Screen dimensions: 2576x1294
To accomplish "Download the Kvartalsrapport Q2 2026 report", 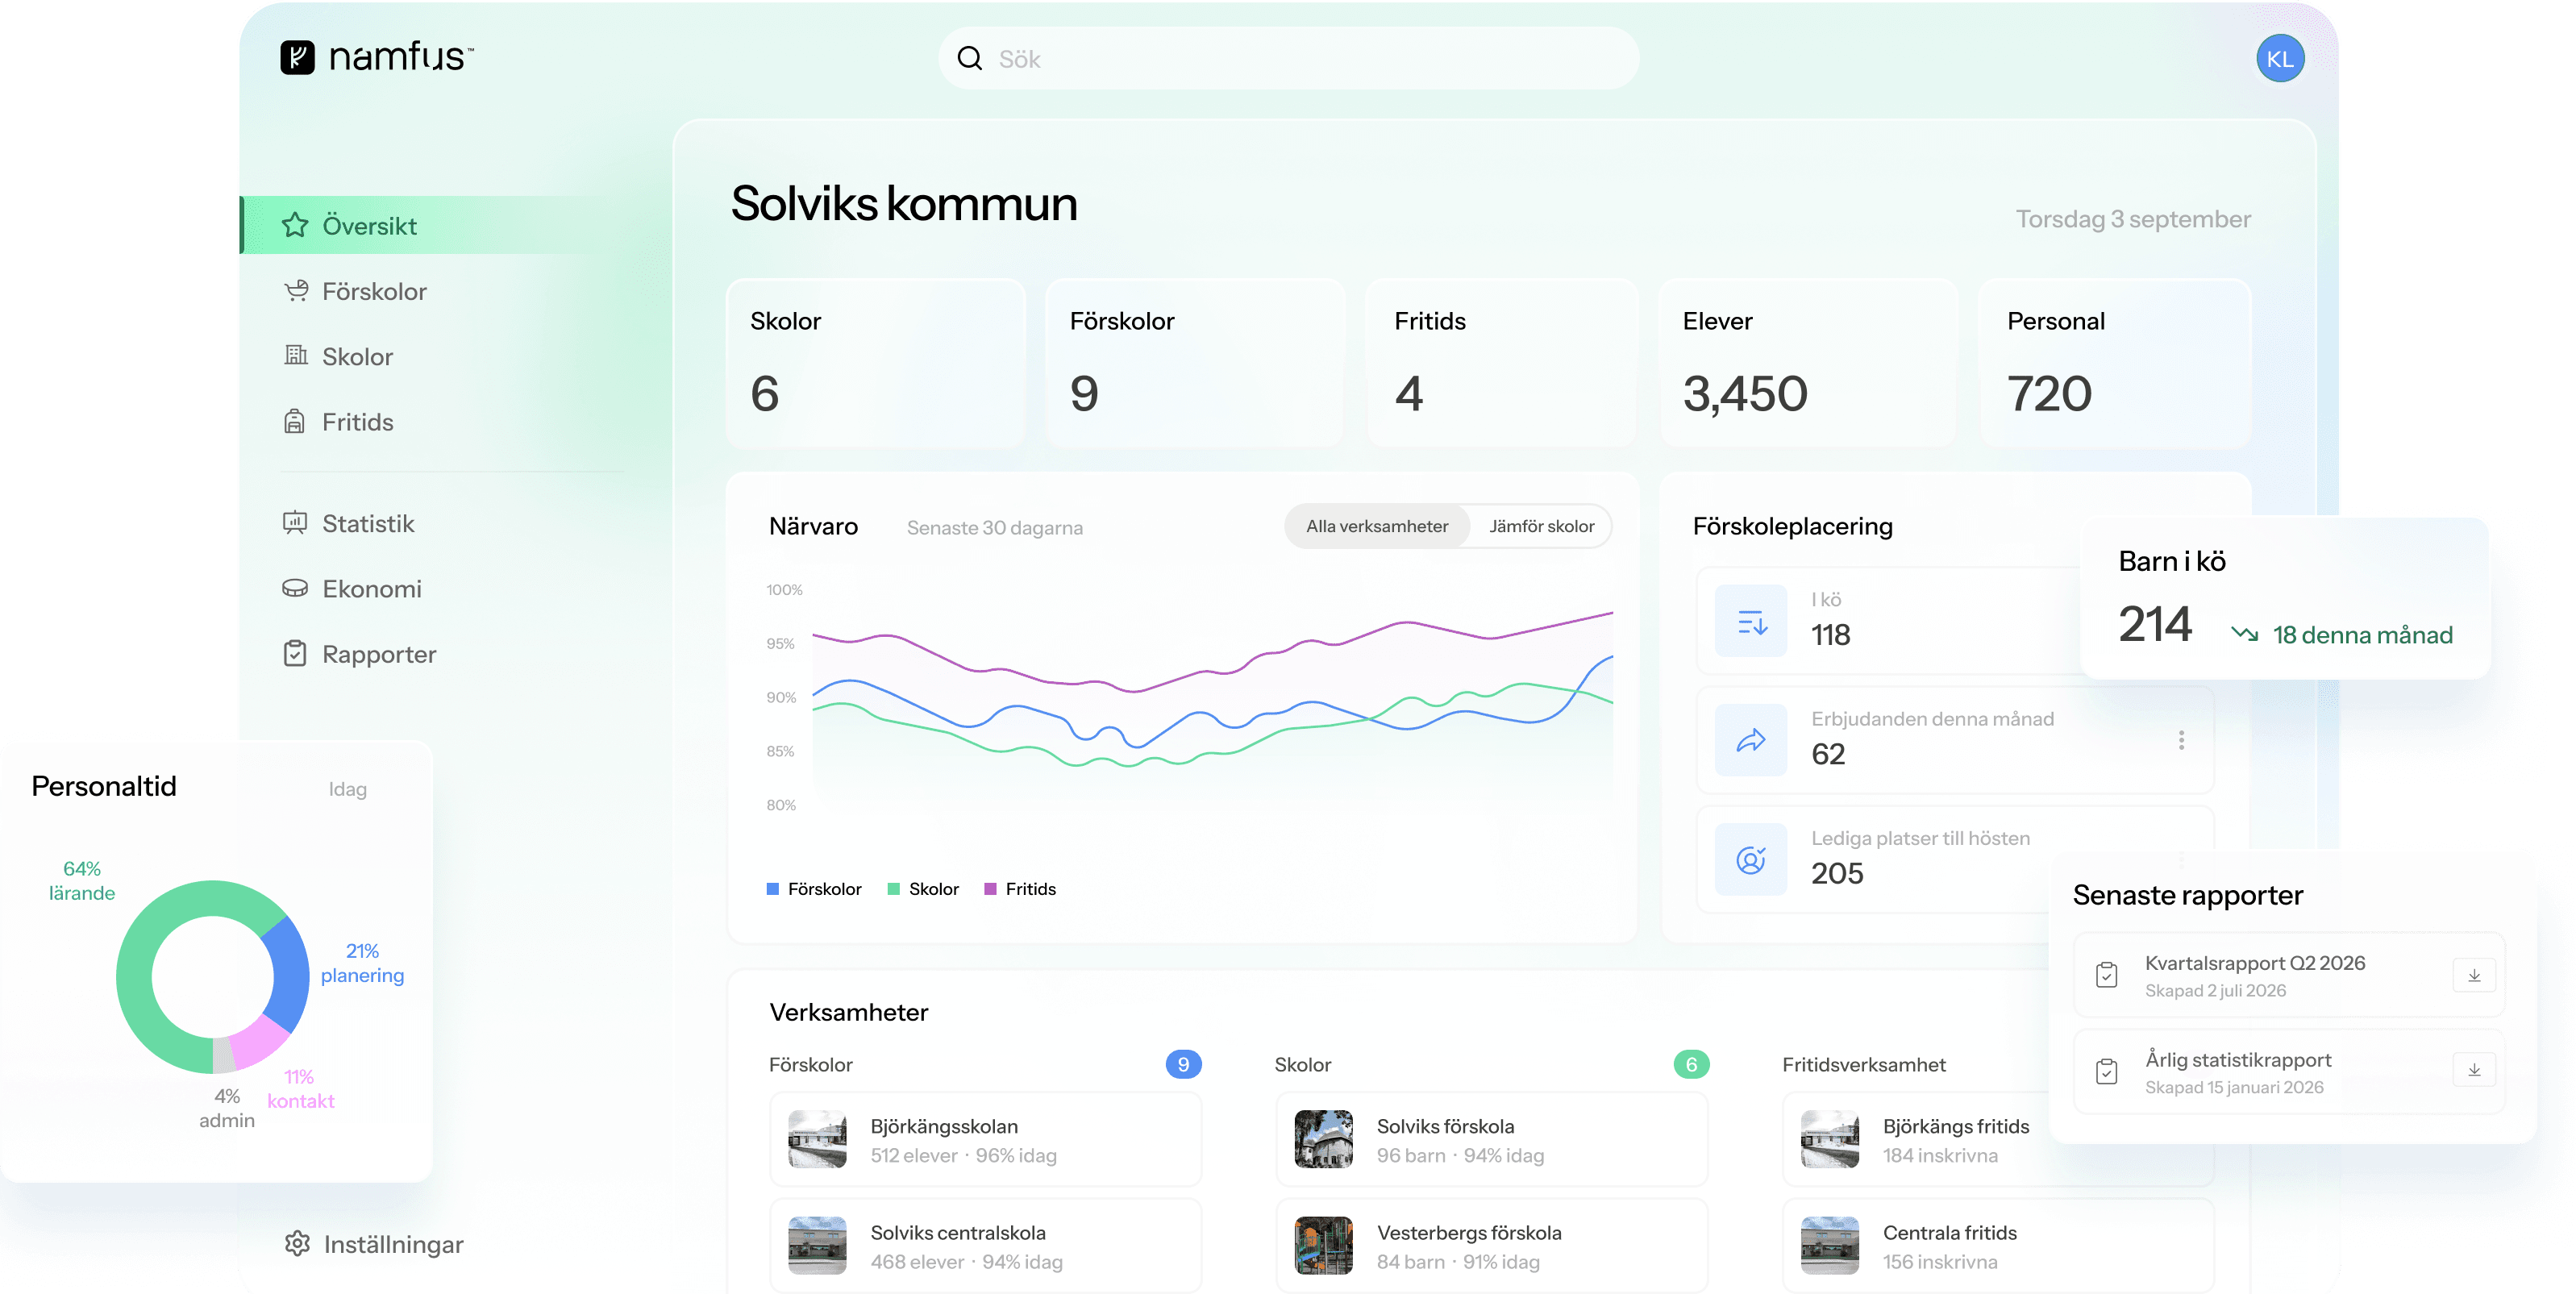I will (2473, 975).
